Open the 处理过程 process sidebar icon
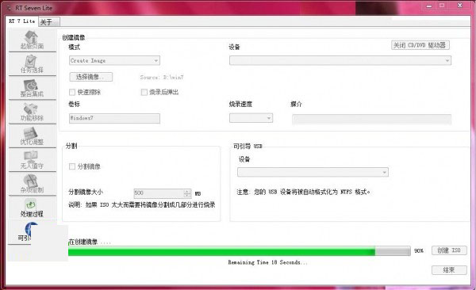Viewport: 476px width, 290px height. pos(33,208)
